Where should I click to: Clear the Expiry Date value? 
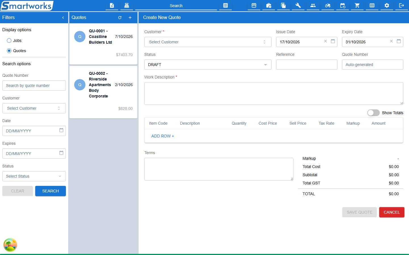pos(391,41)
